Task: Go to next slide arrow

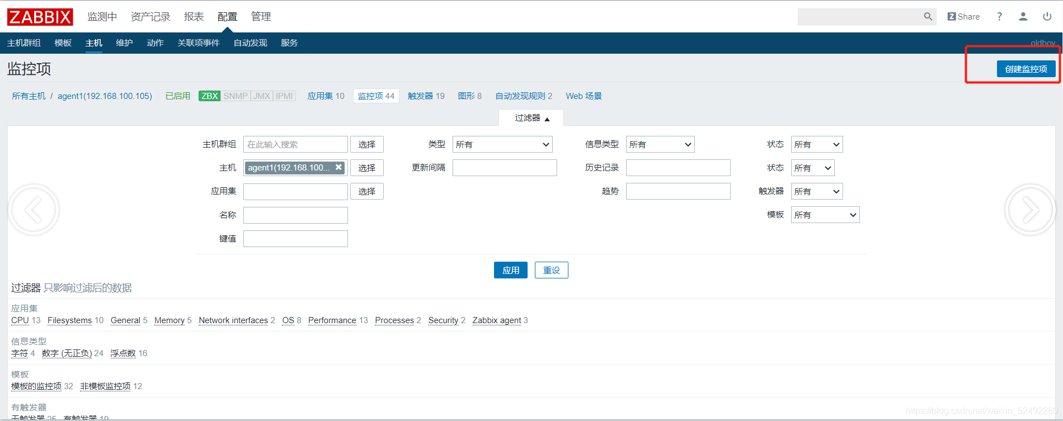Action: (x=1030, y=210)
